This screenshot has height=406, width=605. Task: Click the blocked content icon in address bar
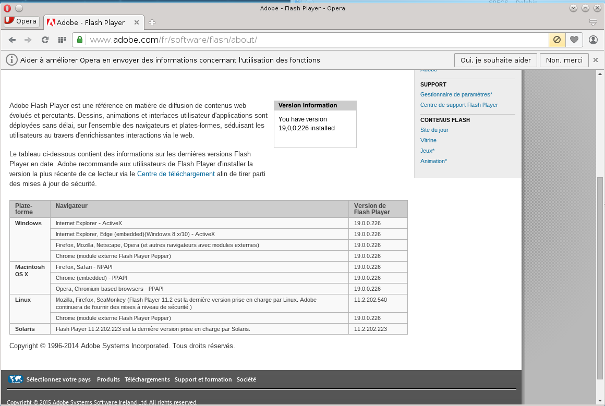[x=557, y=40]
